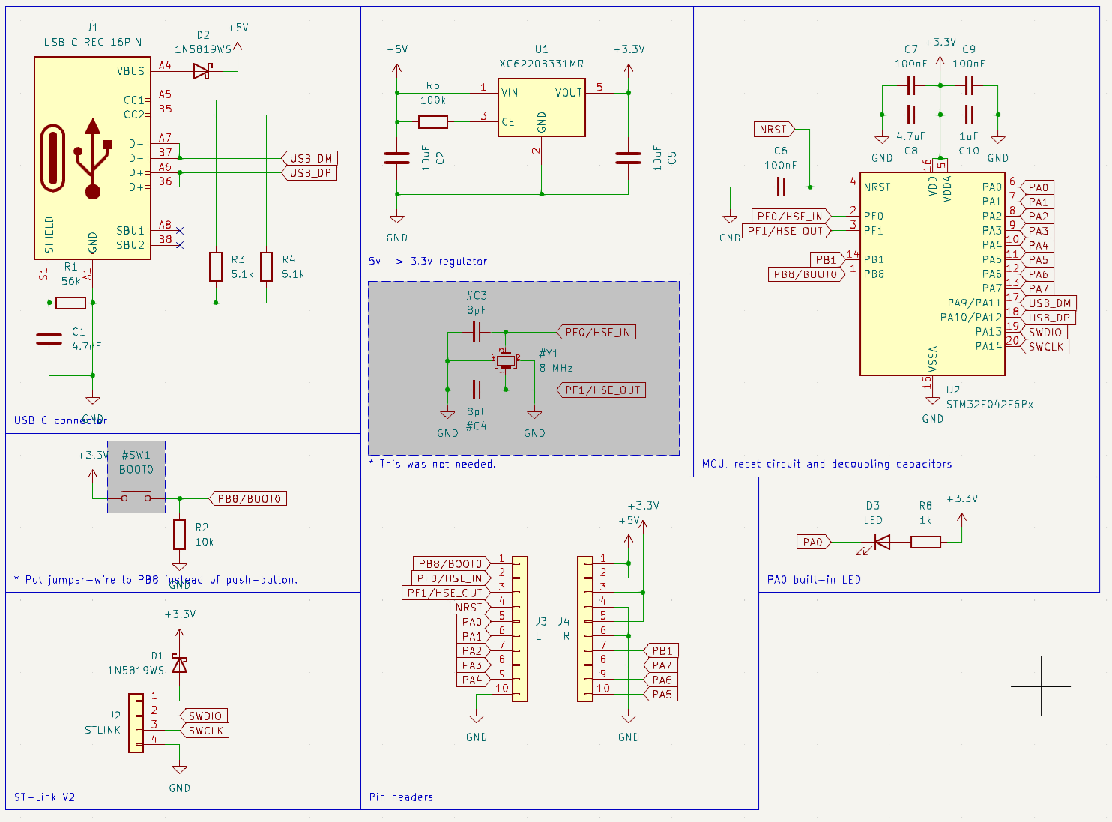
Task: Click the USB_DP label beside the USB connector
Action: coord(310,173)
